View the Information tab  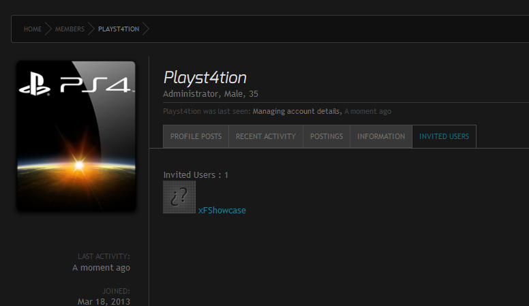coord(381,136)
